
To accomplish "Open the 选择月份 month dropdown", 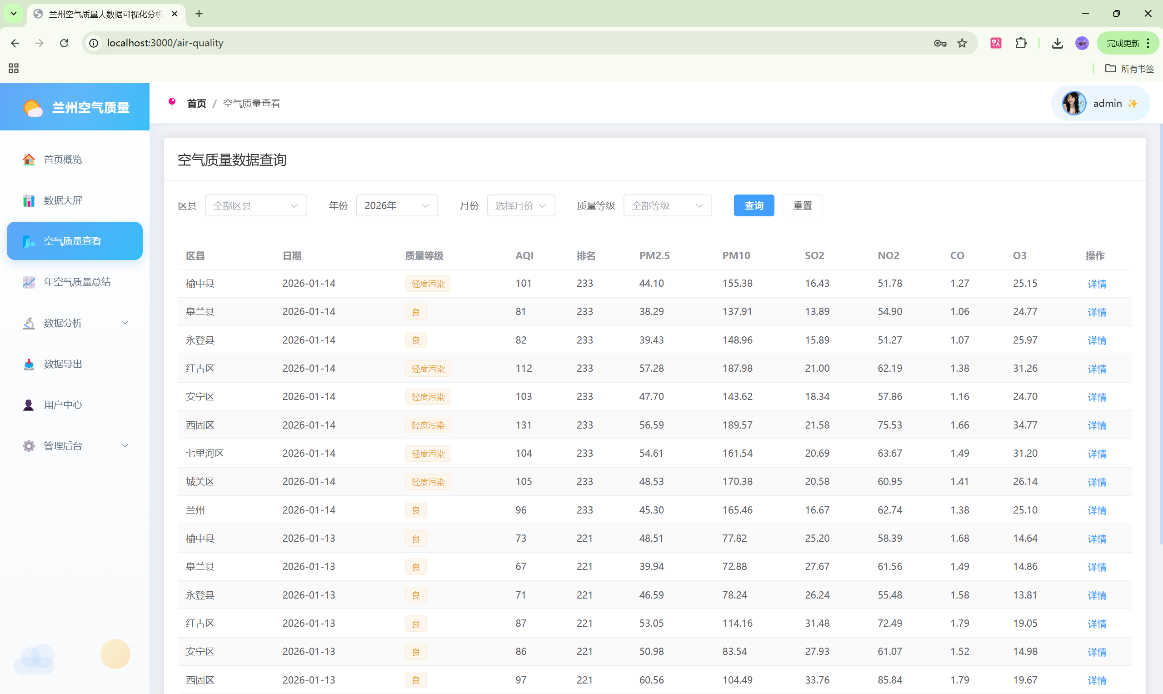I will (x=520, y=206).
